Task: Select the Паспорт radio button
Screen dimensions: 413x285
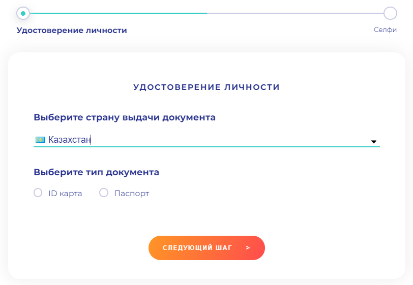Action: 104,193
